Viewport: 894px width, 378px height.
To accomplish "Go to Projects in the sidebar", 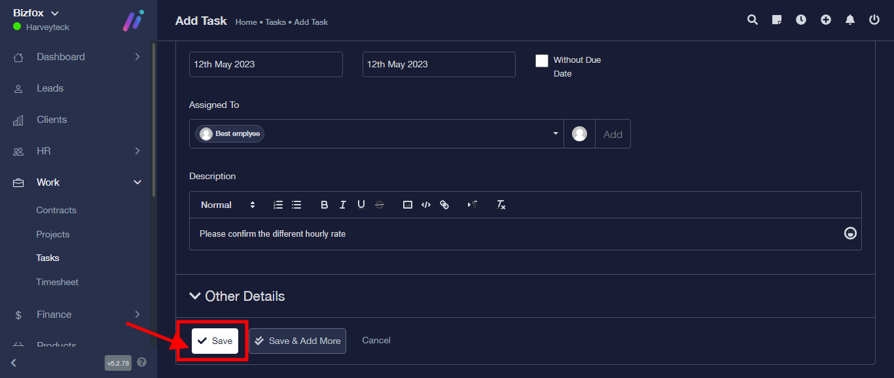I will [52, 234].
